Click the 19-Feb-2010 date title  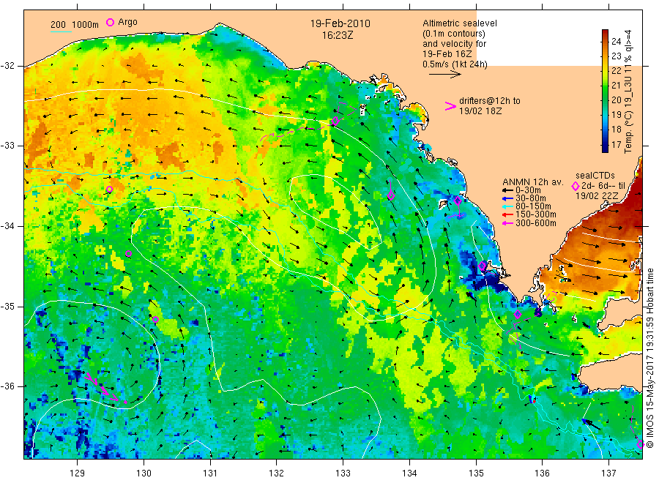[x=340, y=23]
